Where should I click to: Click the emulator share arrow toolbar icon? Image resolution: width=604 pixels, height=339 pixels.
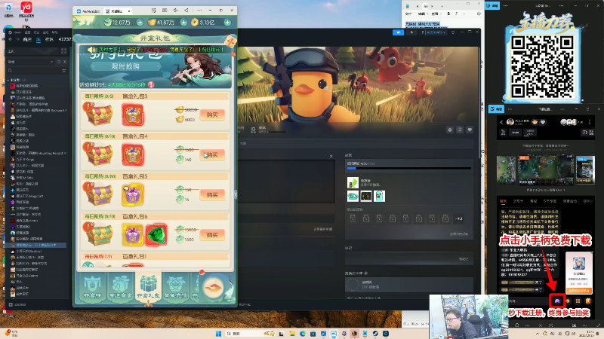[x=186, y=11]
